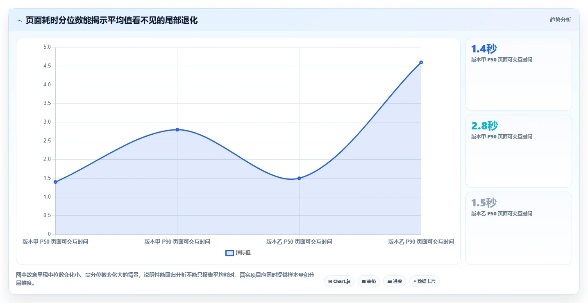Click the page title 页面耗时分位数能揭示平均值看不见的尾部退化

coord(111,20)
